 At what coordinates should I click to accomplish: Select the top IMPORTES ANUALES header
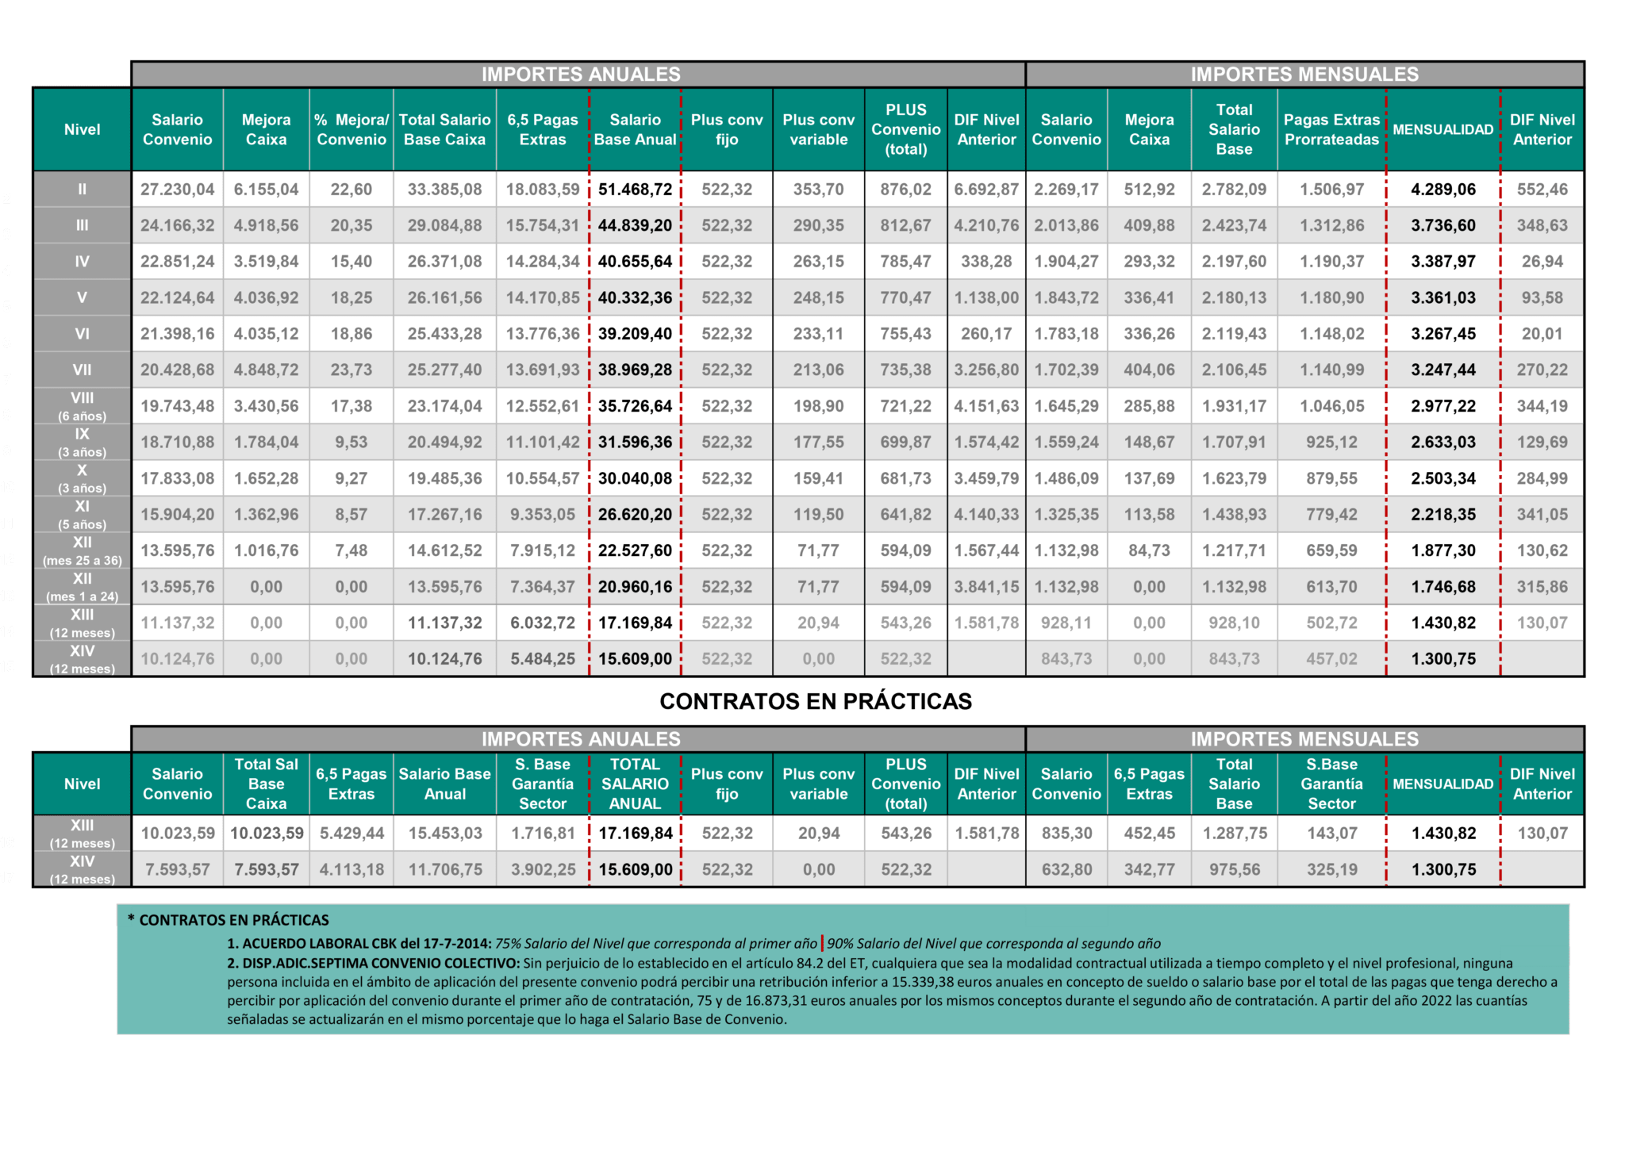pyautogui.click(x=581, y=75)
